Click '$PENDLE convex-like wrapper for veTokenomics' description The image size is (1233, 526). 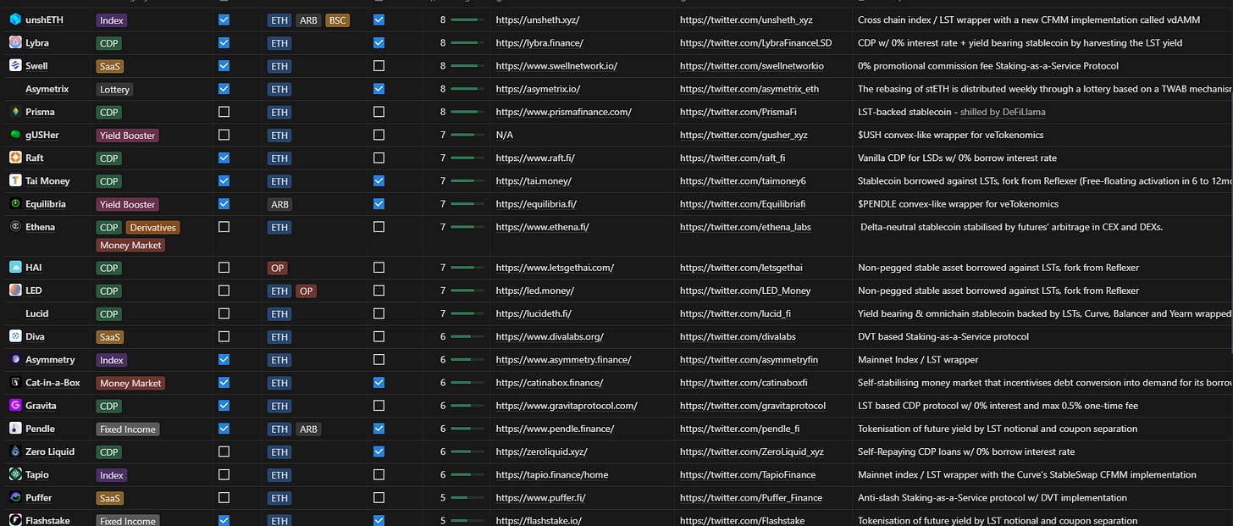(x=958, y=203)
